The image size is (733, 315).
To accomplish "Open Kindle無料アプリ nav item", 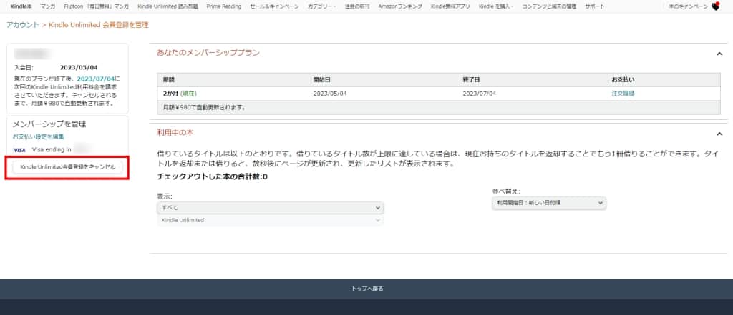I will tap(450, 6).
